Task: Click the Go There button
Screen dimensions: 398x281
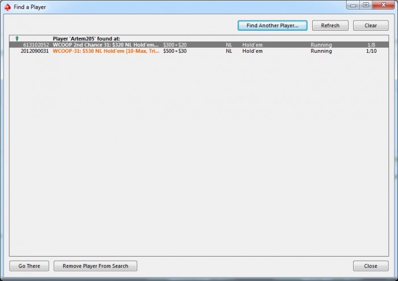Action: pyautogui.click(x=29, y=266)
